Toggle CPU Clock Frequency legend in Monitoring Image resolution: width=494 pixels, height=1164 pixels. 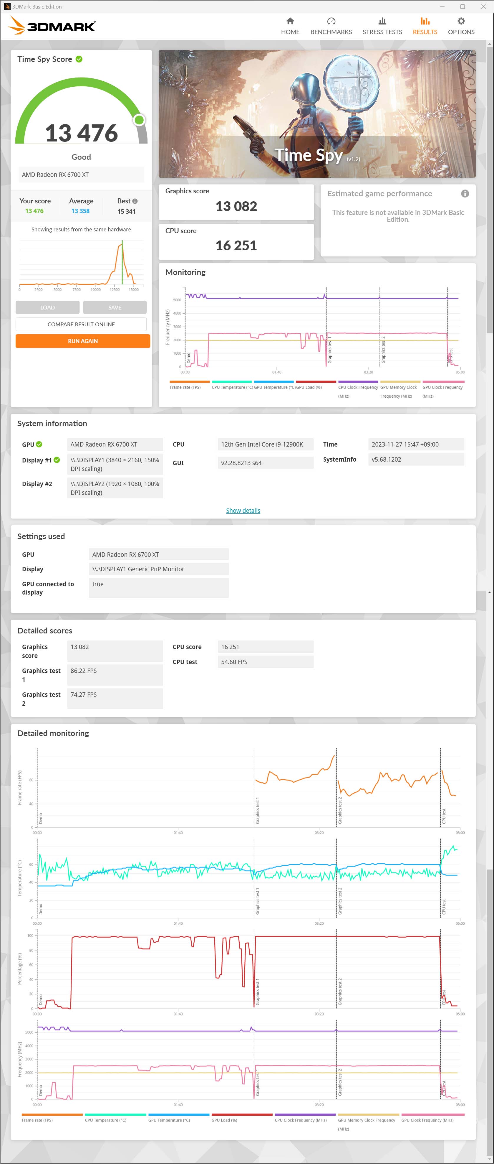click(x=358, y=389)
